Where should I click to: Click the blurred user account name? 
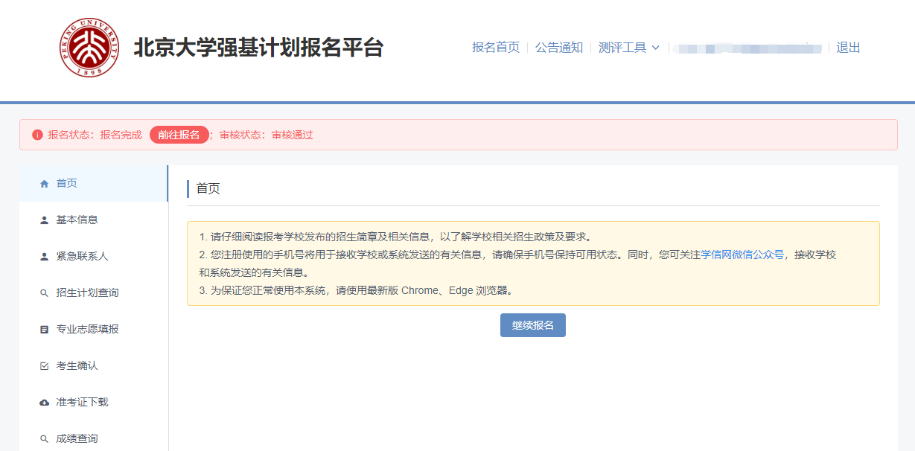pos(747,48)
